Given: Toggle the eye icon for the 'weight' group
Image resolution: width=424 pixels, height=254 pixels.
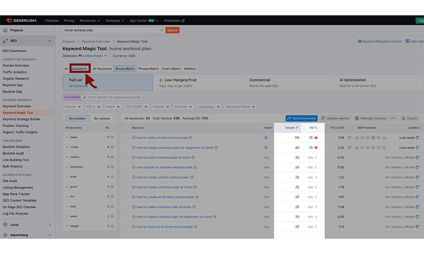Looking at the screenshot, I should tap(113, 226).
